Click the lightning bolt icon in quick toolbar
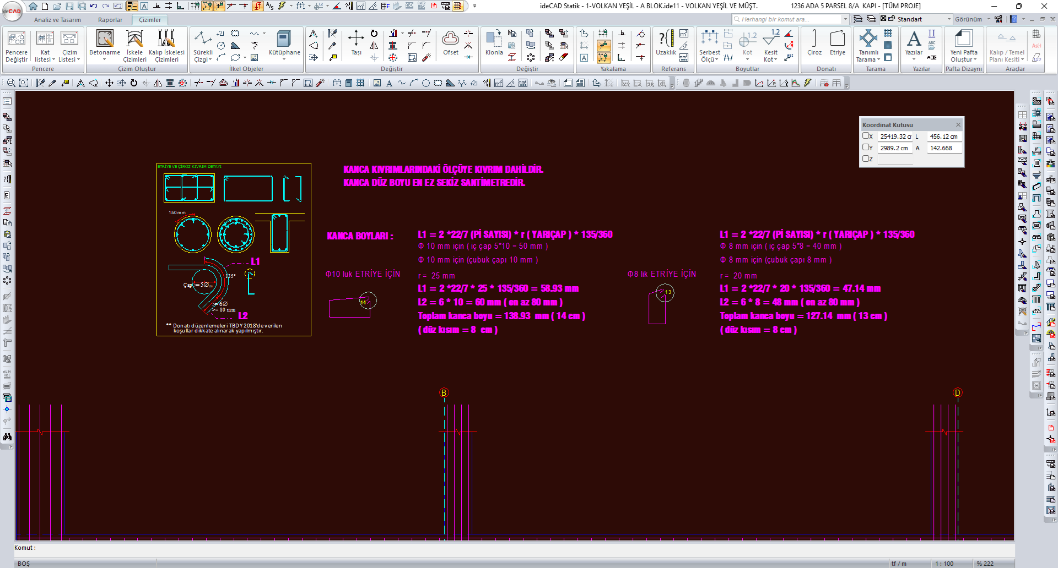1058x568 pixels. [x=282, y=6]
